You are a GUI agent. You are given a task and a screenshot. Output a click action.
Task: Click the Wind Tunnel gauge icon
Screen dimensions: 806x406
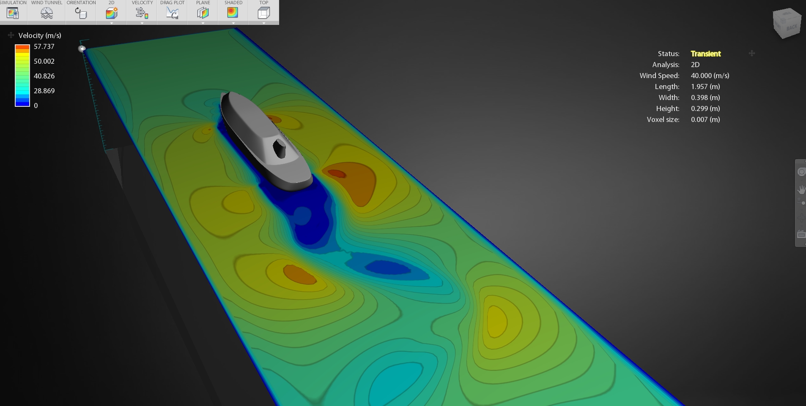47,13
